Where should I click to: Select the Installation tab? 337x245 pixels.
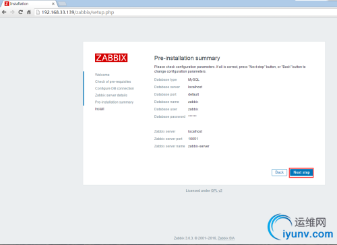(x=28, y=3)
